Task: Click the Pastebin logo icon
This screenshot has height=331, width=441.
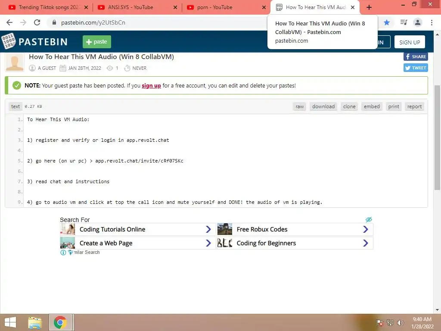Action: point(9,41)
